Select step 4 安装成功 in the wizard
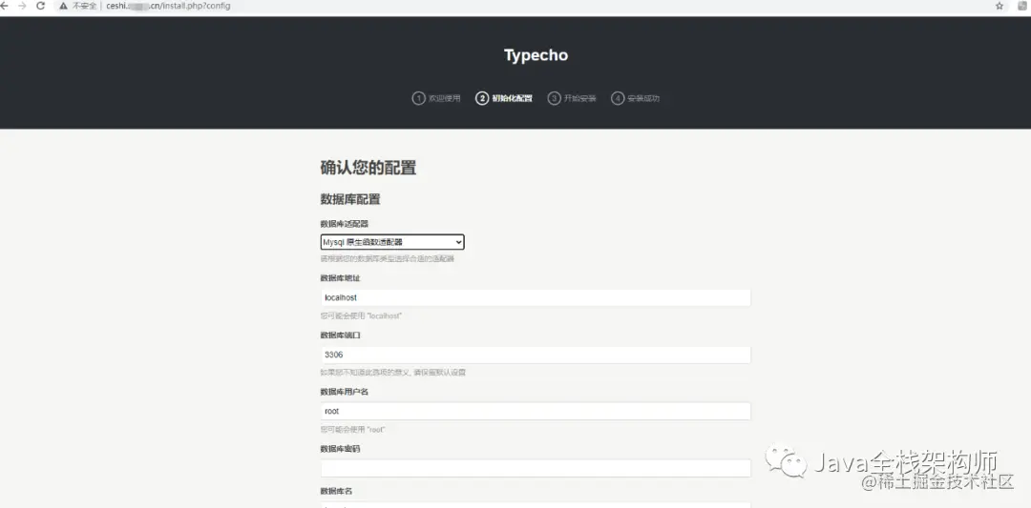 [x=635, y=98]
